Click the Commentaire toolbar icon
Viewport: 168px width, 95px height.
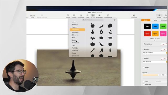click(x=108, y=15)
